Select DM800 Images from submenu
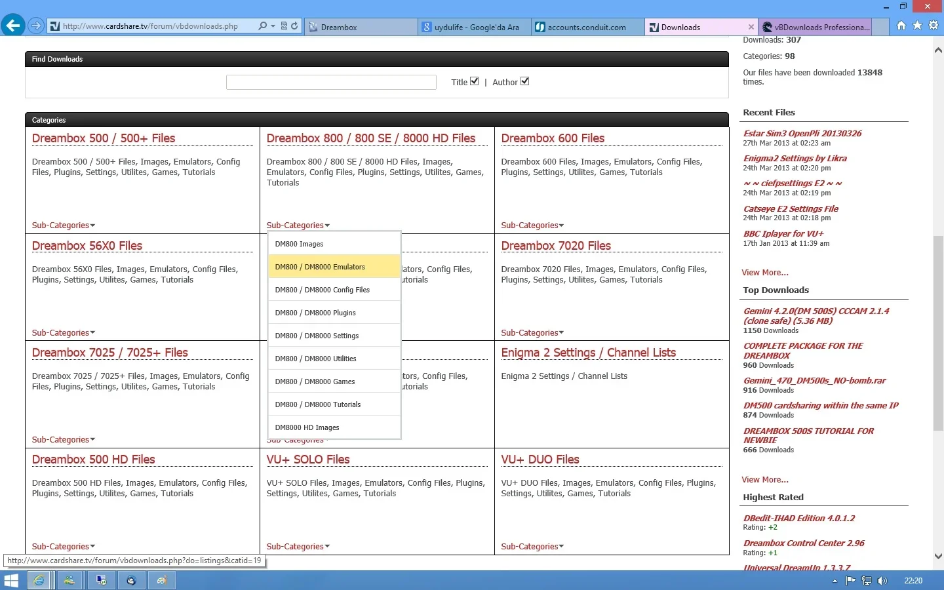944x590 pixels. point(334,244)
